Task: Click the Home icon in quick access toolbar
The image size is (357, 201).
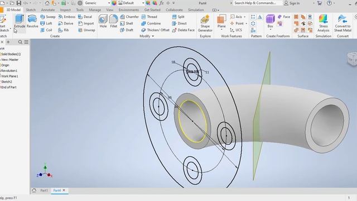Action: [x=47, y=3]
